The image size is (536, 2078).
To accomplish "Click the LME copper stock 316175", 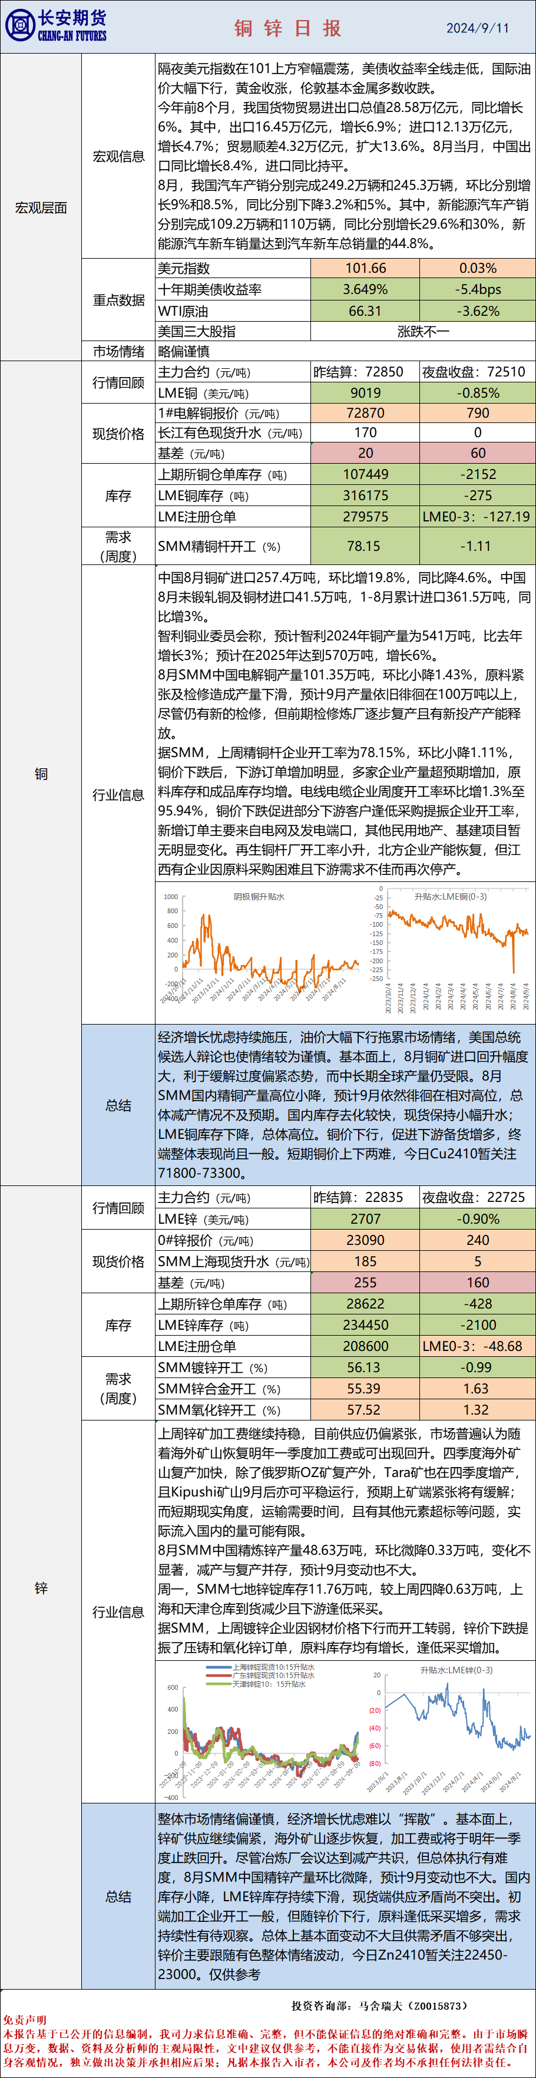I will [x=365, y=495].
